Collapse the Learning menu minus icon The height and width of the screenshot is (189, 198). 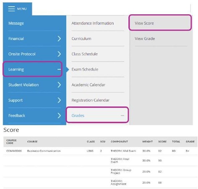[59, 69]
